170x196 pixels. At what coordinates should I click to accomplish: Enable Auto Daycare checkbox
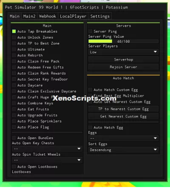pyautogui.click(x=14, y=85)
